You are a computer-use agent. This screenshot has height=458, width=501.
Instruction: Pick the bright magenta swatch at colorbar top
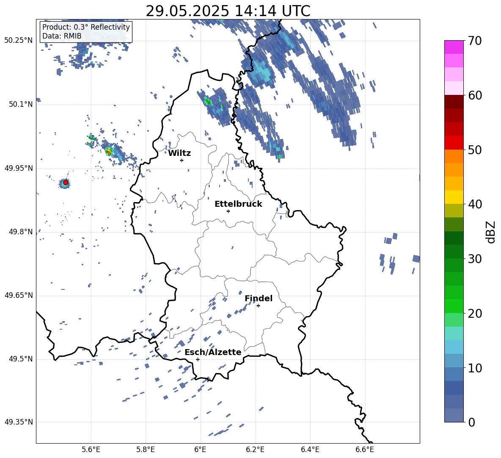click(454, 47)
